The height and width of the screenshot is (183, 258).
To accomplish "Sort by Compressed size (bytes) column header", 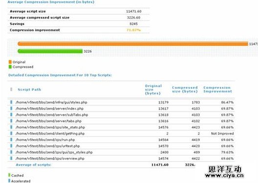I will 185,89.
